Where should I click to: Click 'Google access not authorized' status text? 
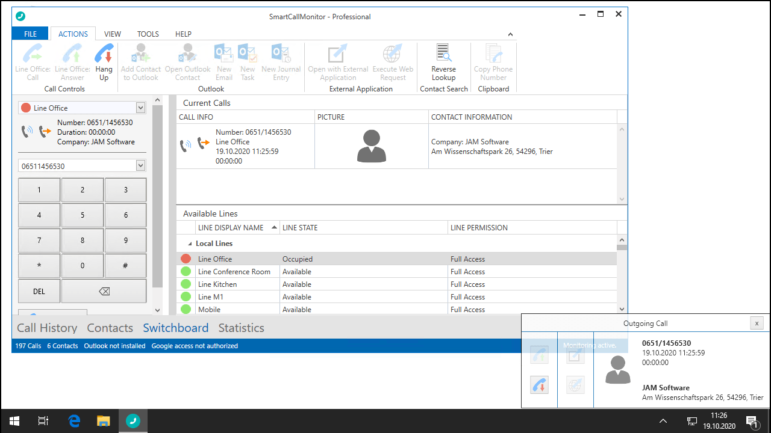coord(195,346)
